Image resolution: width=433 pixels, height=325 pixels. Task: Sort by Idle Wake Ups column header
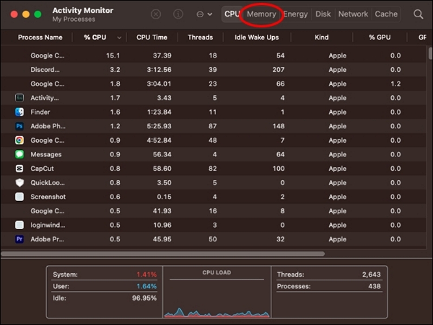tap(257, 37)
